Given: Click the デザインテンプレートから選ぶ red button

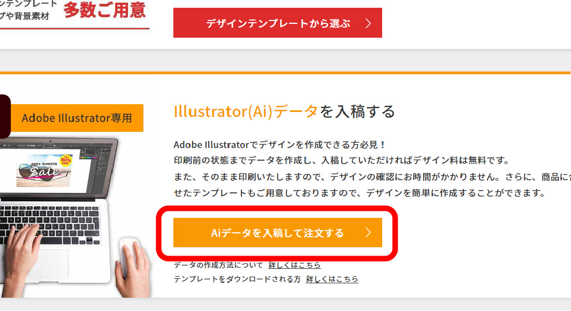Looking at the screenshot, I should tap(277, 23).
